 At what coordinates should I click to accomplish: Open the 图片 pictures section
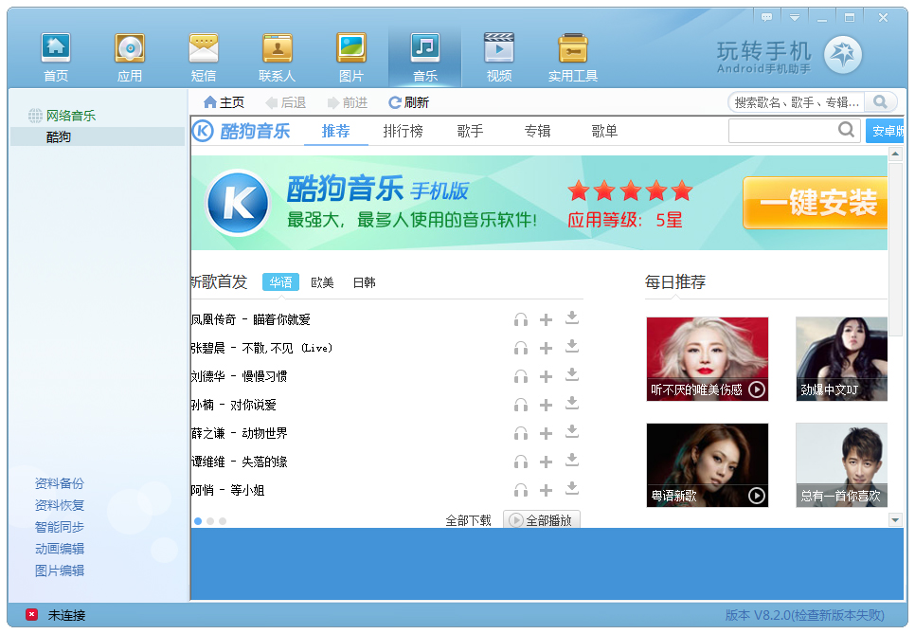(x=351, y=57)
